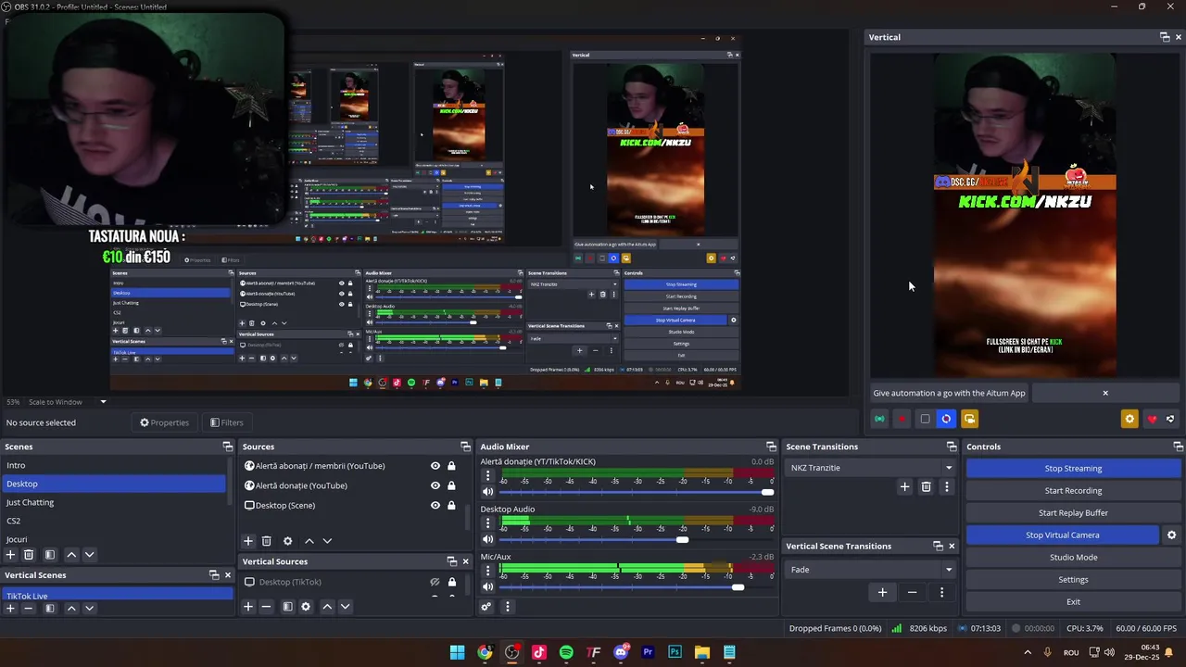The width and height of the screenshot is (1186, 667).
Task: Open Settings from Controls
Action: point(1073,580)
